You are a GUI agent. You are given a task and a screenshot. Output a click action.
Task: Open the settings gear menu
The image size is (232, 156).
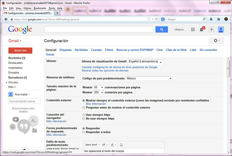(217, 40)
